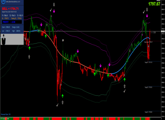165x120 pixels.
Task: Click the white X marker on chart
Action: [x=63, y=40]
